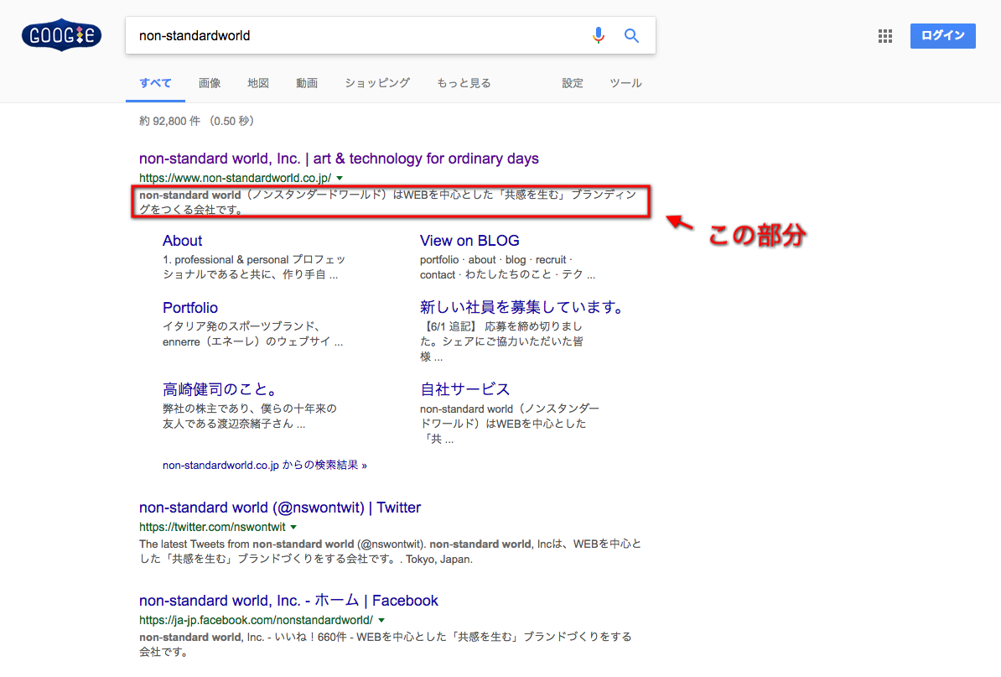
Task: Click the snippet starting 弊社の株主であり
Action: pyautogui.click(x=249, y=416)
